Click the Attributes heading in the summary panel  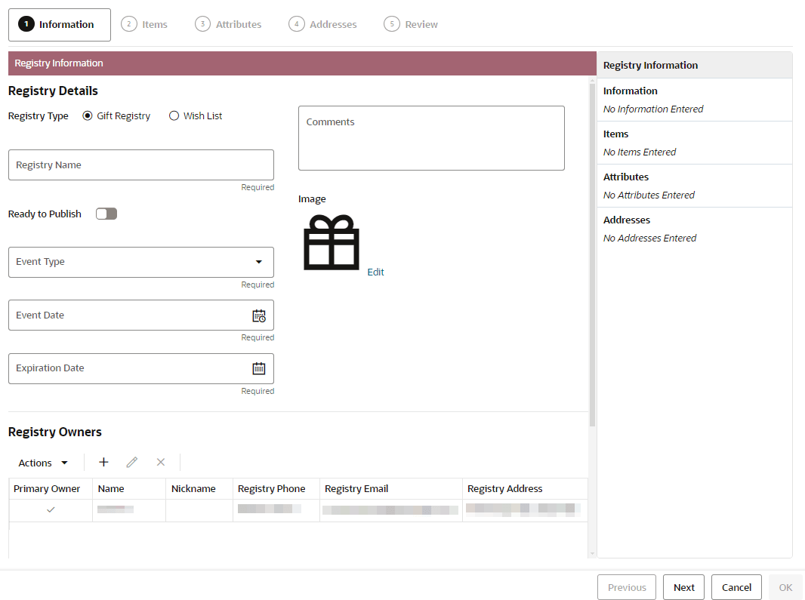click(626, 177)
